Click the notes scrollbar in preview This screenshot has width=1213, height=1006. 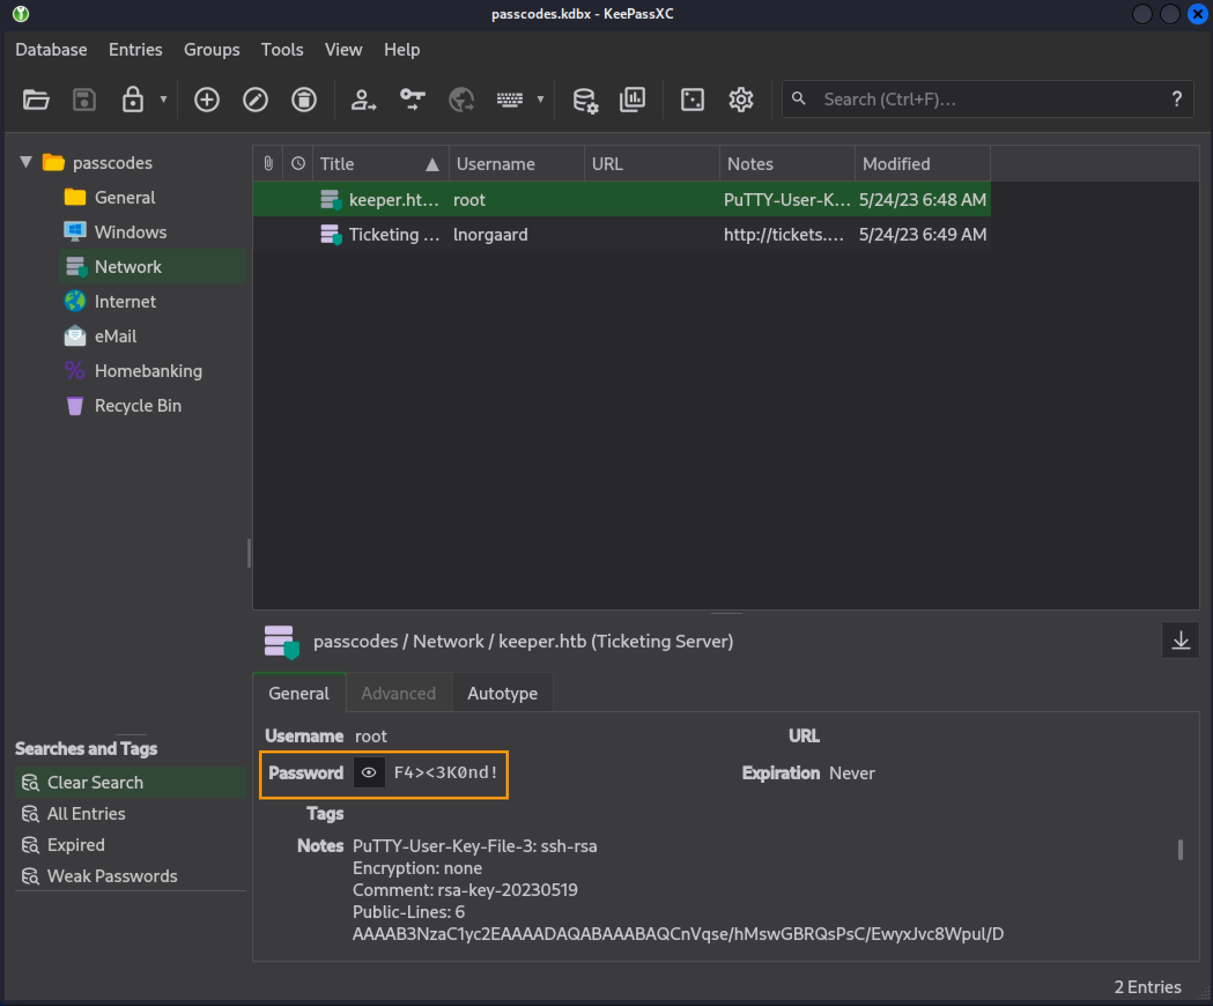point(1180,850)
